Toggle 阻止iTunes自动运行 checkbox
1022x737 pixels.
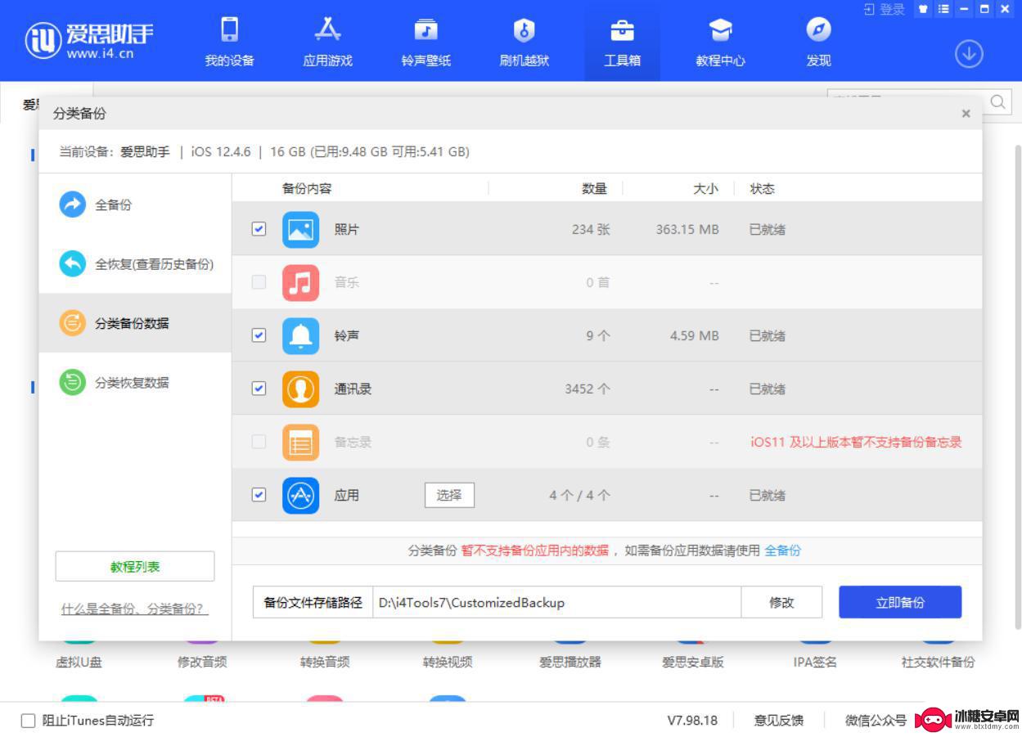click(28, 721)
